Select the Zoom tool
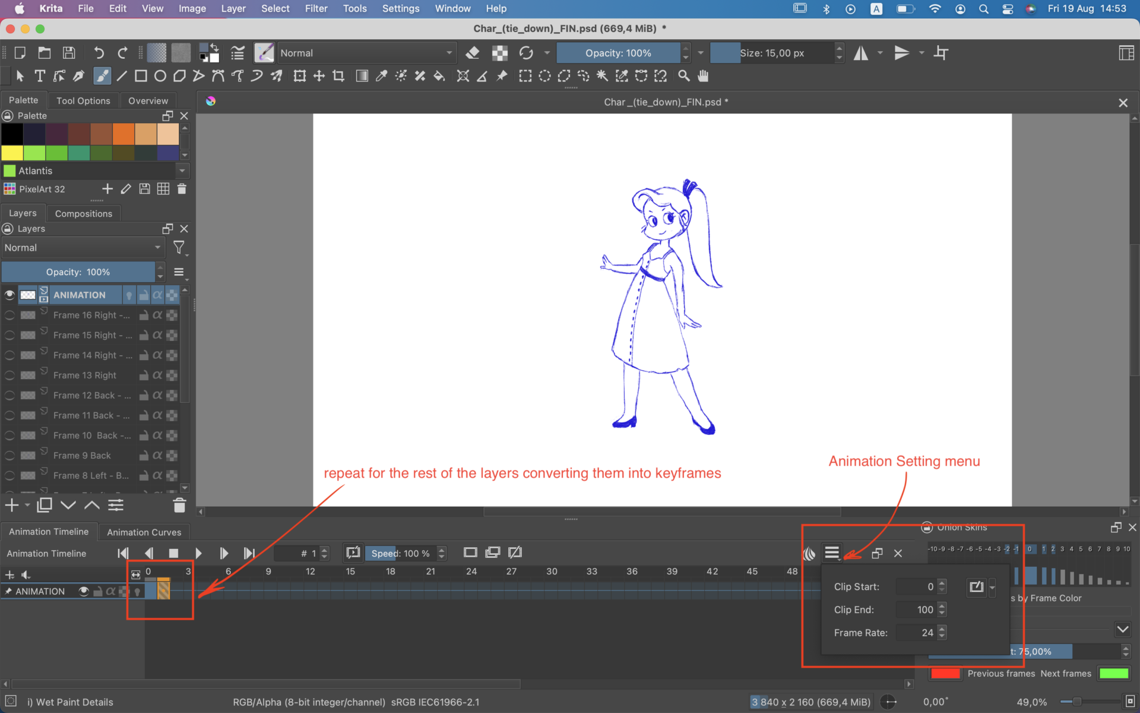The width and height of the screenshot is (1140, 713). 683,76
